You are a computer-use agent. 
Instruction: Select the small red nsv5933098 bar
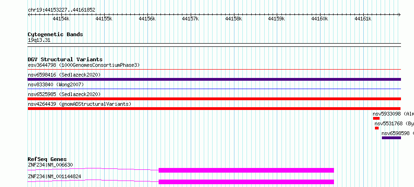coord(376,118)
